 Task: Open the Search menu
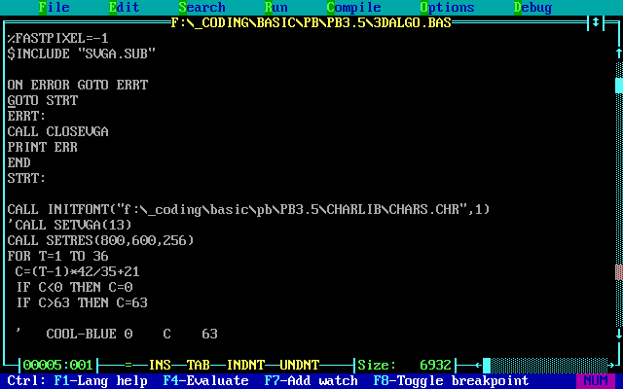point(202,7)
